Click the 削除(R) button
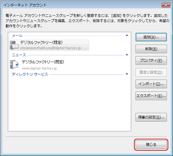This screenshot has height=156, width=173. pyautogui.click(x=151, y=49)
